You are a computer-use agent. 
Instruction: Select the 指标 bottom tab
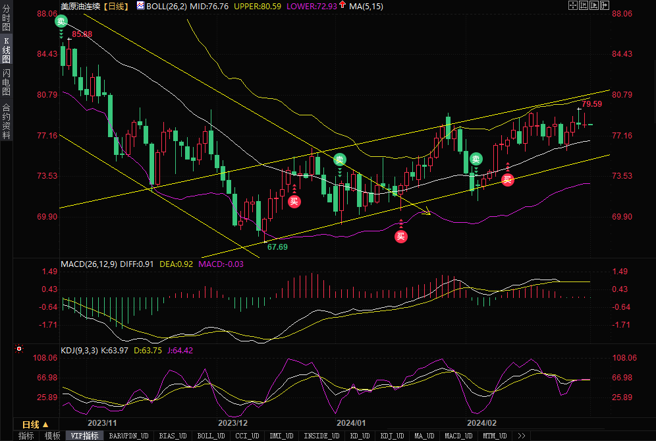26,436
